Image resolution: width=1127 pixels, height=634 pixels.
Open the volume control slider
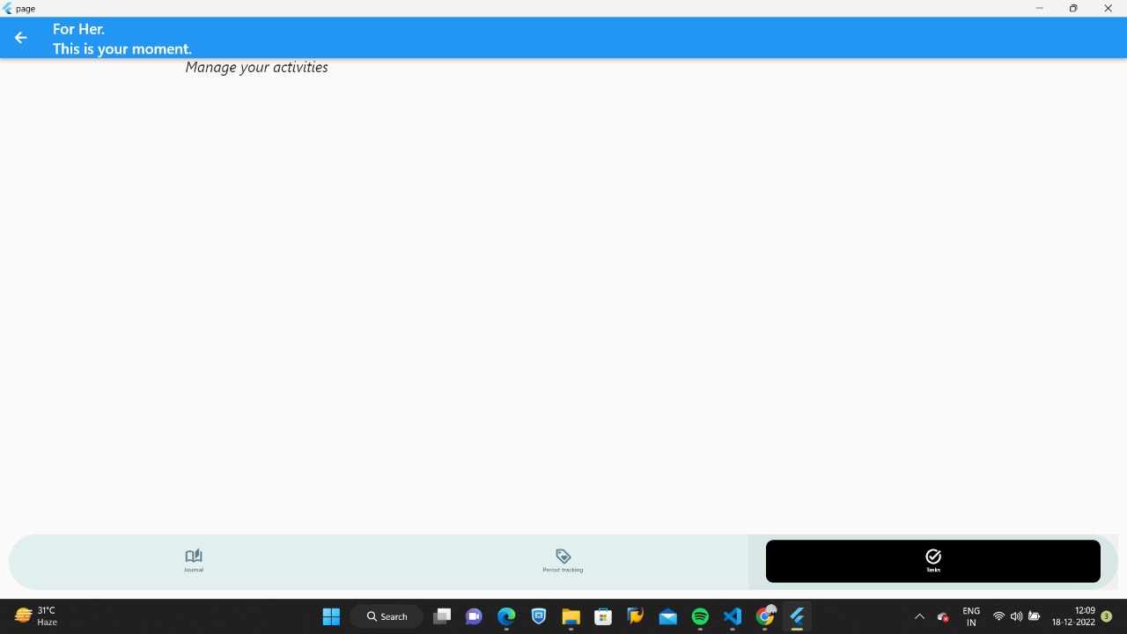pos(1017,616)
